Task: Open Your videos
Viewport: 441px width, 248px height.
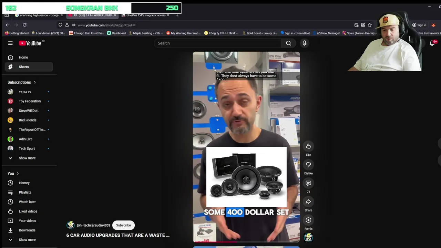Action: pyautogui.click(x=29, y=221)
